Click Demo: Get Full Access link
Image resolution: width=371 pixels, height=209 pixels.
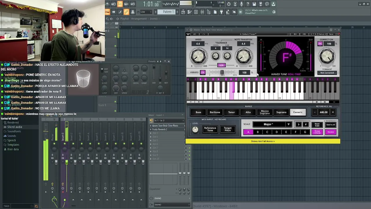click(x=263, y=141)
